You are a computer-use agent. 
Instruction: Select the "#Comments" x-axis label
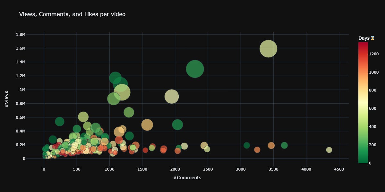(x=187, y=178)
